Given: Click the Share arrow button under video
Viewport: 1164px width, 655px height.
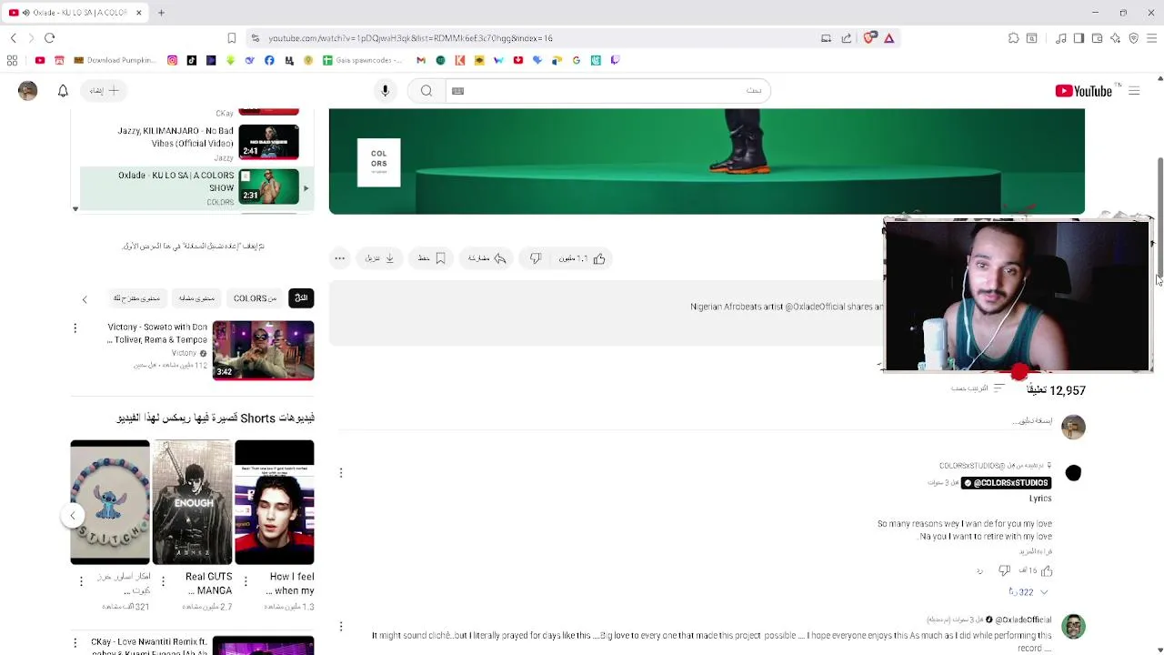Looking at the screenshot, I should coord(487,258).
